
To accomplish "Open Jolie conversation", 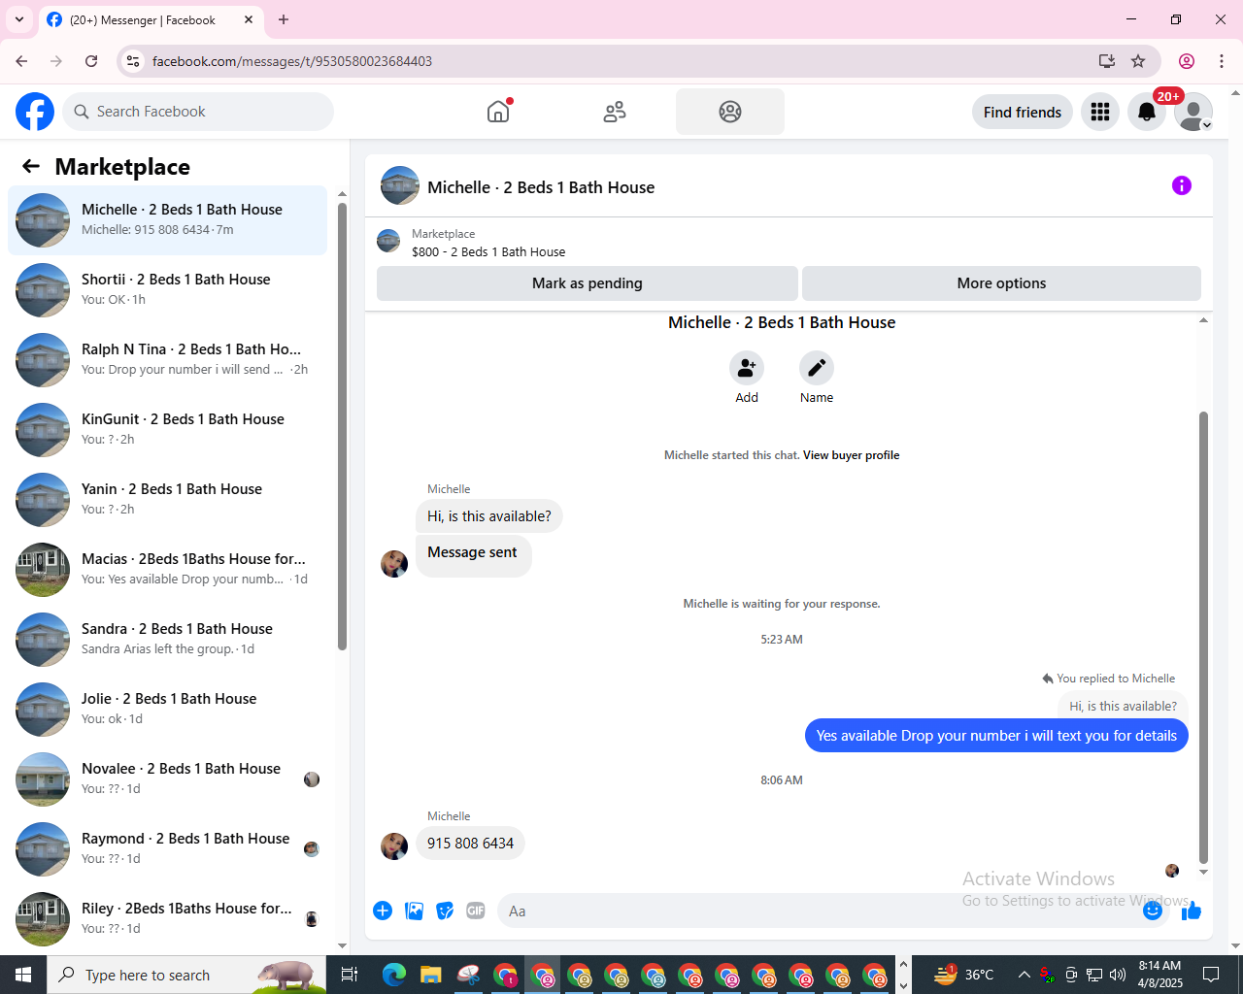I will (x=168, y=710).
